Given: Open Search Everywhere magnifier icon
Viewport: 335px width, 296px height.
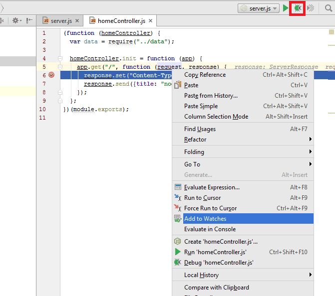Looking at the screenshot, I should [327, 8].
